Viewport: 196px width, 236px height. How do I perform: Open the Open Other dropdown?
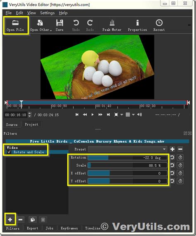click(x=41, y=26)
